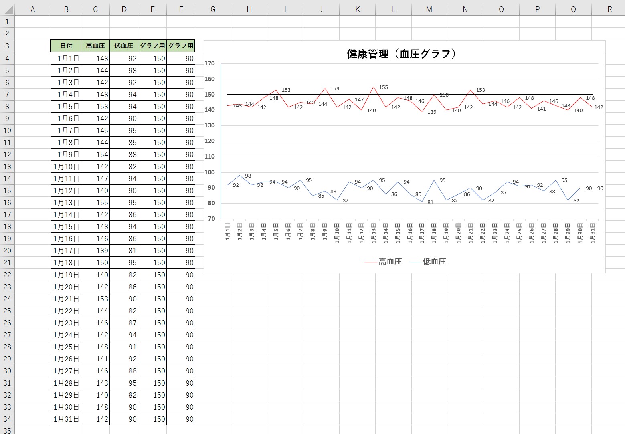Viewport: 625px width, 434px height.
Task: Select the 低血圧 header cell in column D
Action: click(123, 46)
